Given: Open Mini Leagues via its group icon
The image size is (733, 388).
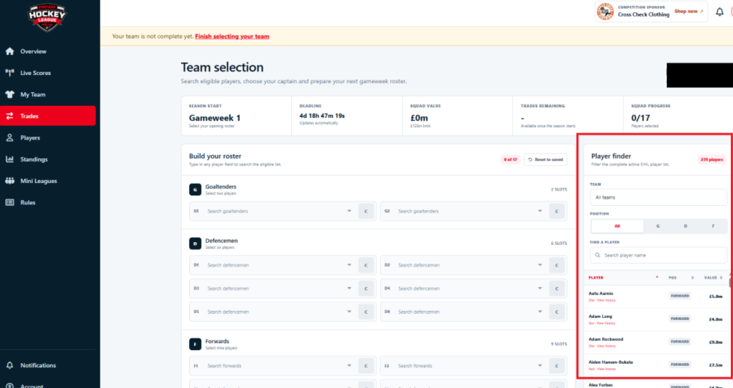Looking at the screenshot, I should 10,181.
